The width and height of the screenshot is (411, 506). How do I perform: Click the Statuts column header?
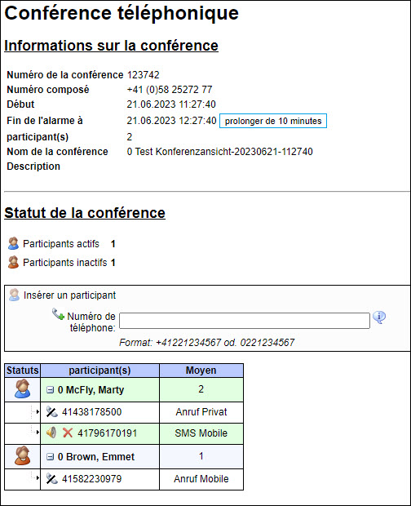[x=23, y=371]
